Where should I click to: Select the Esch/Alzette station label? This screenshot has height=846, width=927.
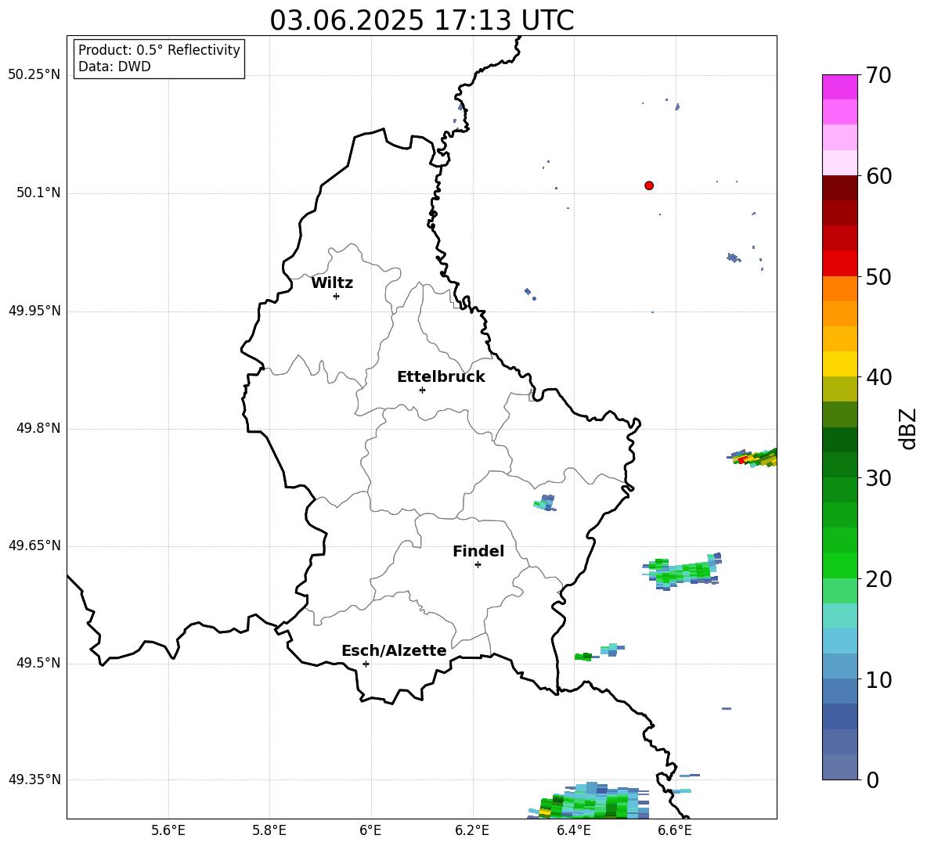tap(394, 650)
